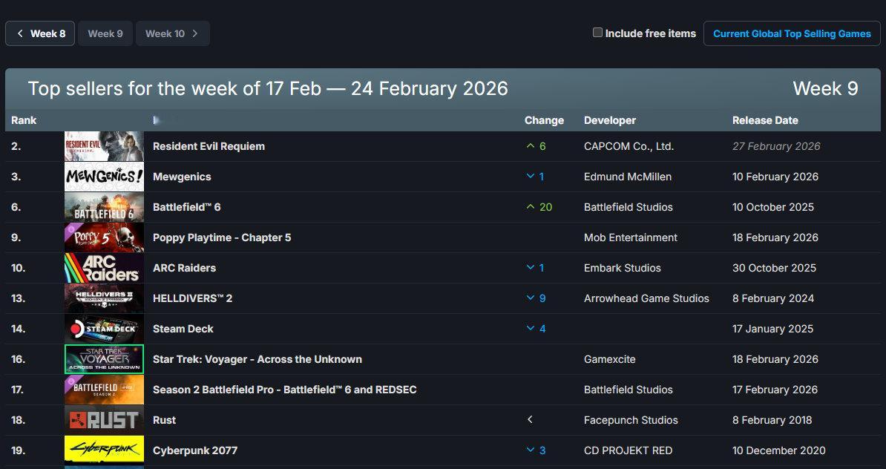Click the Gamexcite developer name

pos(610,359)
